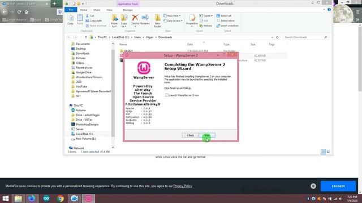The height and width of the screenshot is (203, 362).
Task: Click Vegan in the address breadcrumb
Action: click(149, 37)
